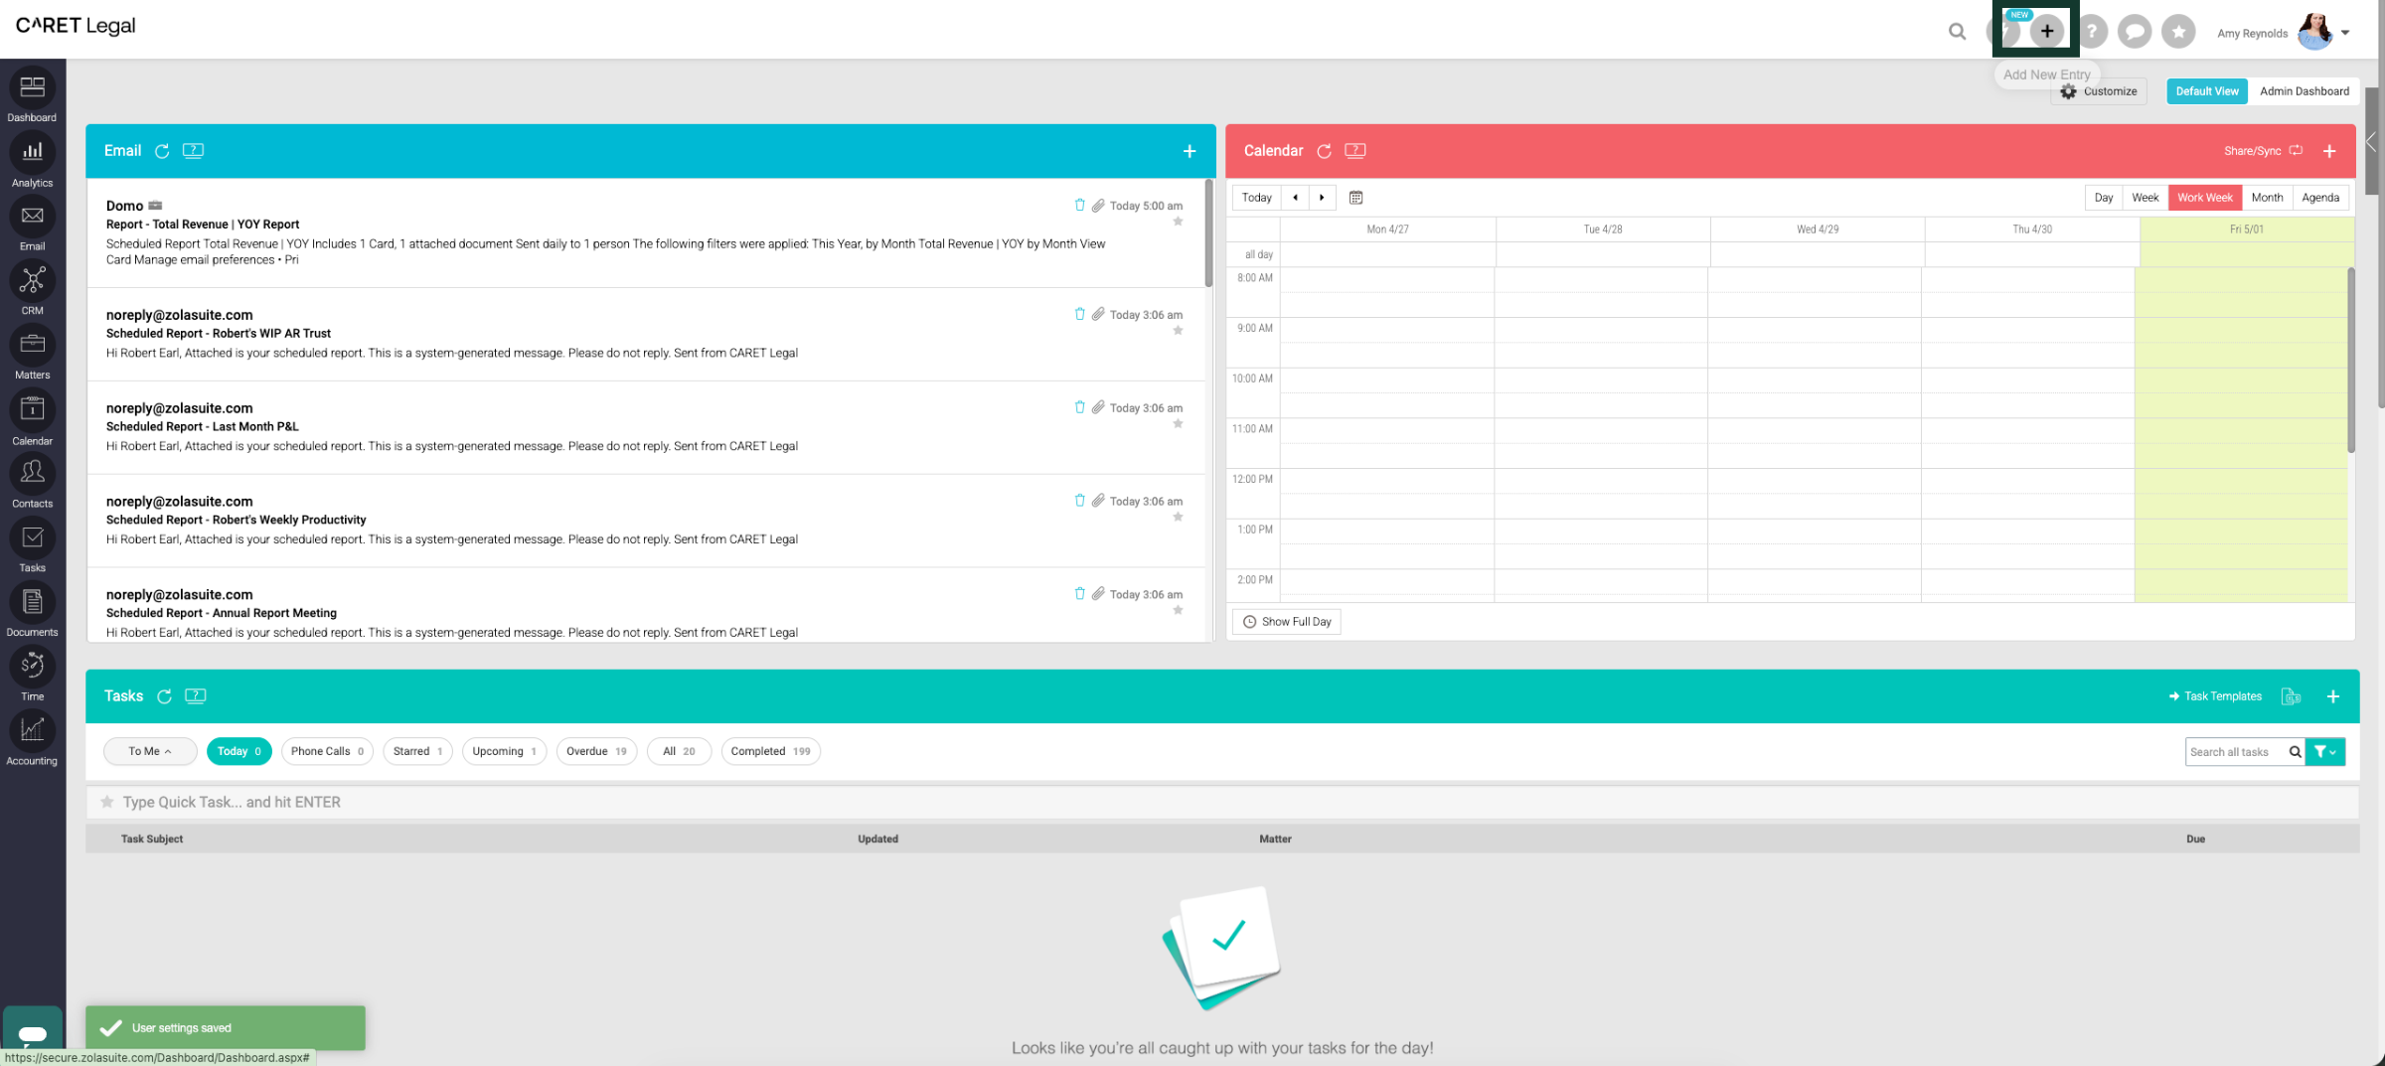Open Contacts in the sidebar
2385x1066 pixels.
(32, 482)
